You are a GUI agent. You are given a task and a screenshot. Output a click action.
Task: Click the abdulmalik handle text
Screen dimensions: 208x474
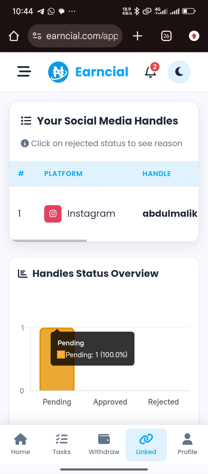coord(170,214)
